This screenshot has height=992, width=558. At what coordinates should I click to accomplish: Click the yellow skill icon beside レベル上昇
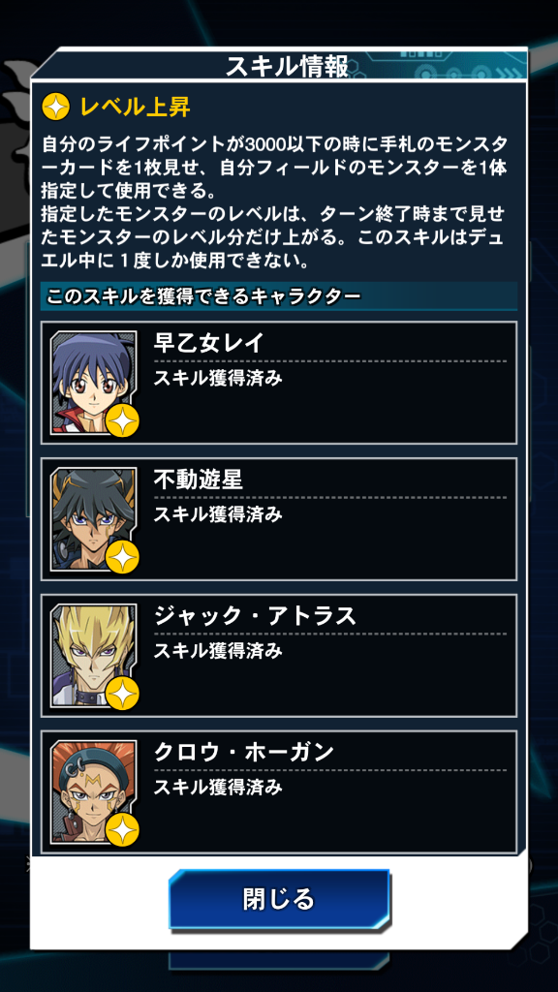pos(55,107)
